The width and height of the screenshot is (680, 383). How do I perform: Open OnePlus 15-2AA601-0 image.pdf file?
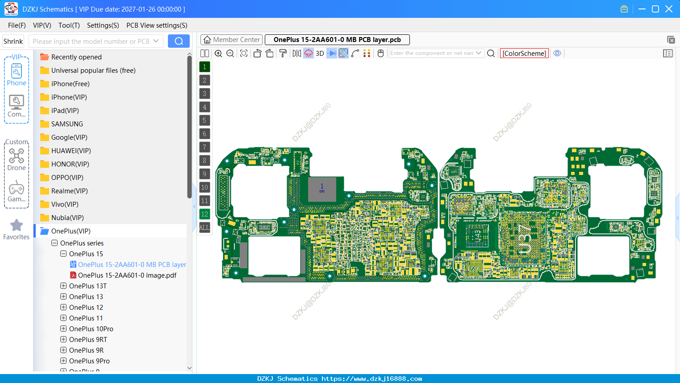point(123,275)
